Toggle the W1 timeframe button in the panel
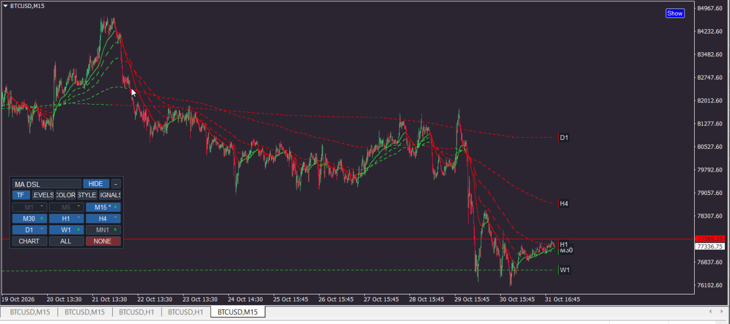 (x=66, y=230)
